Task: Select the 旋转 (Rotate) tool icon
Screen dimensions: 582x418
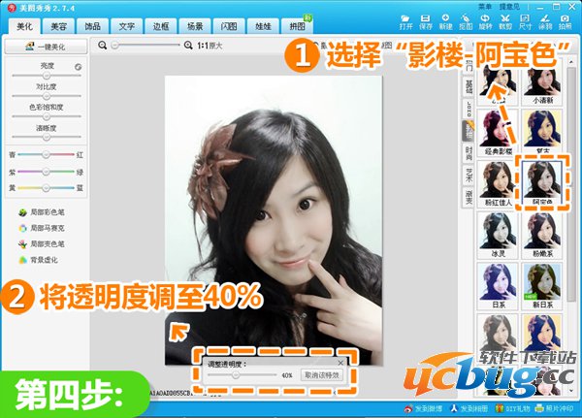Action: (x=484, y=20)
